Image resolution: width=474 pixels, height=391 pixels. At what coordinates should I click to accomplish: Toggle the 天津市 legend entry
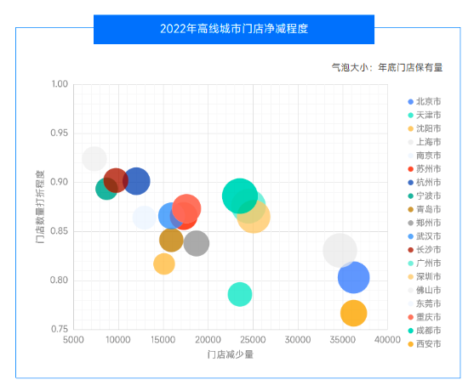(425, 115)
